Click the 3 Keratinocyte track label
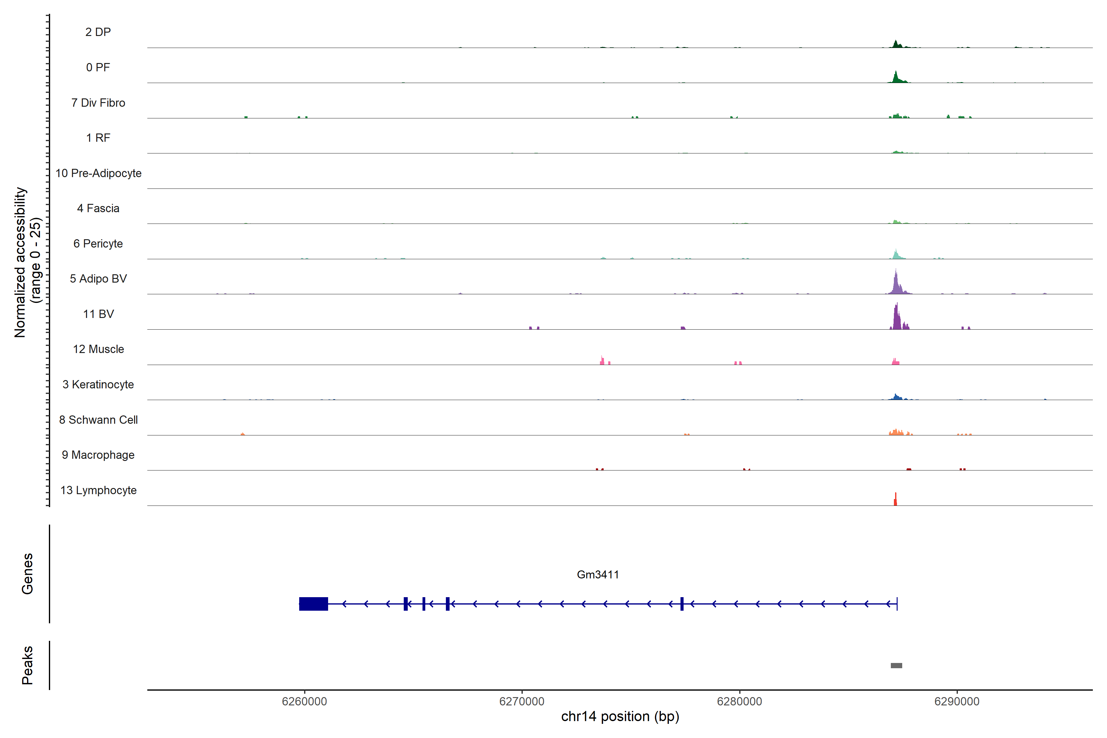The image size is (1107, 738). 98,385
